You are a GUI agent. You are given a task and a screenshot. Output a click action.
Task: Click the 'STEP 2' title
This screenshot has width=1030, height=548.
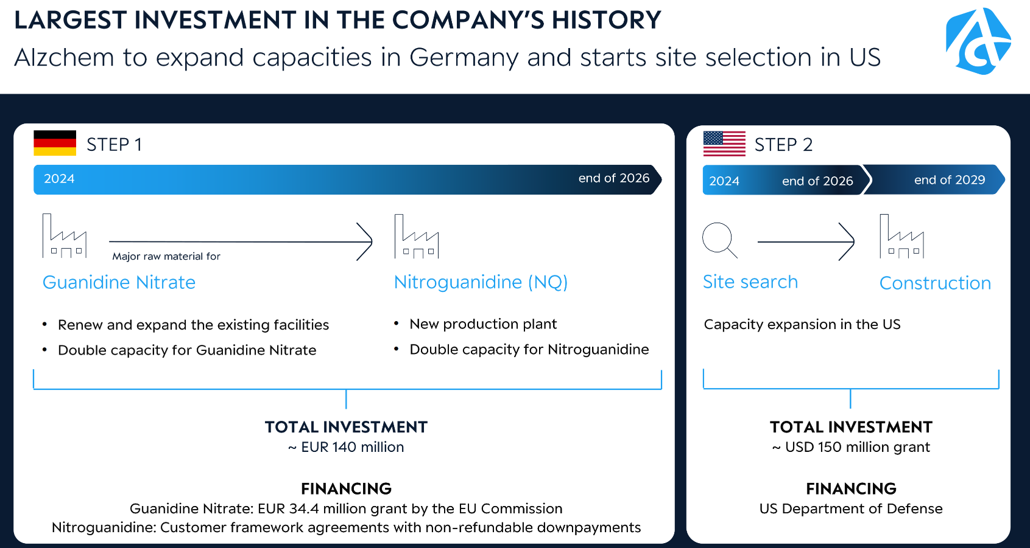tap(783, 145)
